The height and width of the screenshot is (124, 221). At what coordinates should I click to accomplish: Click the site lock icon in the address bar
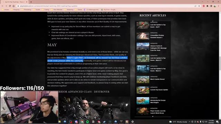coord(18,6)
